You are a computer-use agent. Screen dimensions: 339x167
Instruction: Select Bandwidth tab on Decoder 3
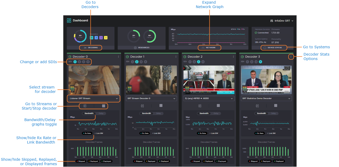[261, 114]
